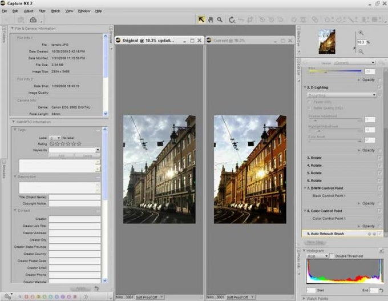The image size is (388, 301).
Task: Collapse the XMP/IPTC Information section
Action: click(13, 122)
